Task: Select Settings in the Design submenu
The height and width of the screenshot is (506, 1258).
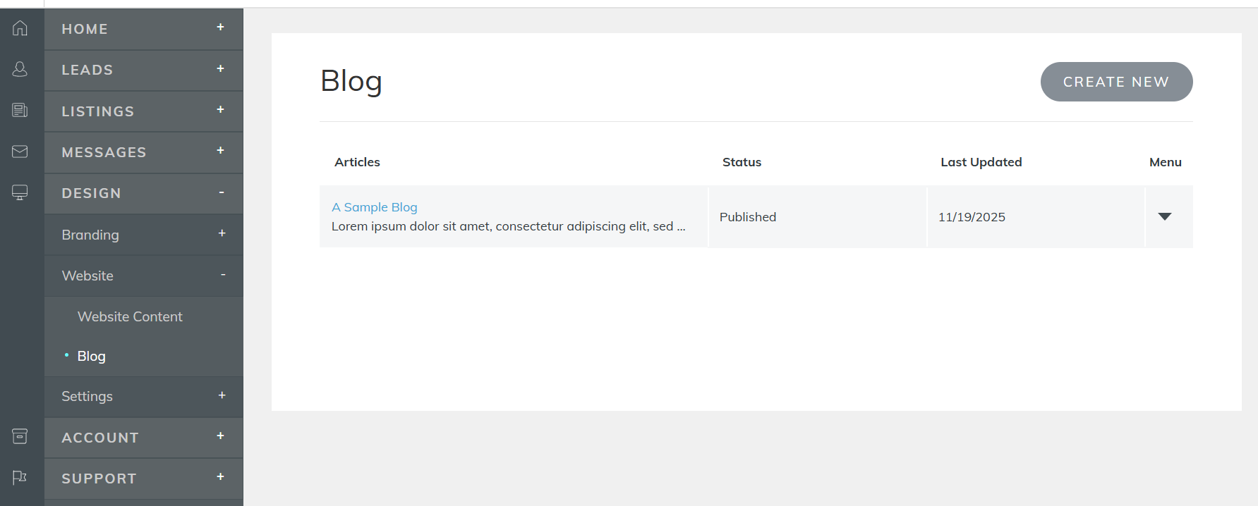Action: pos(144,396)
